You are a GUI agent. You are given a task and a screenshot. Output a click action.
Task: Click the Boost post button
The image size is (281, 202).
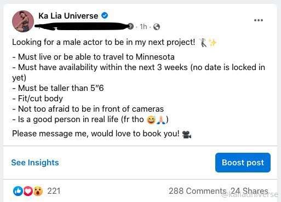(243, 163)
